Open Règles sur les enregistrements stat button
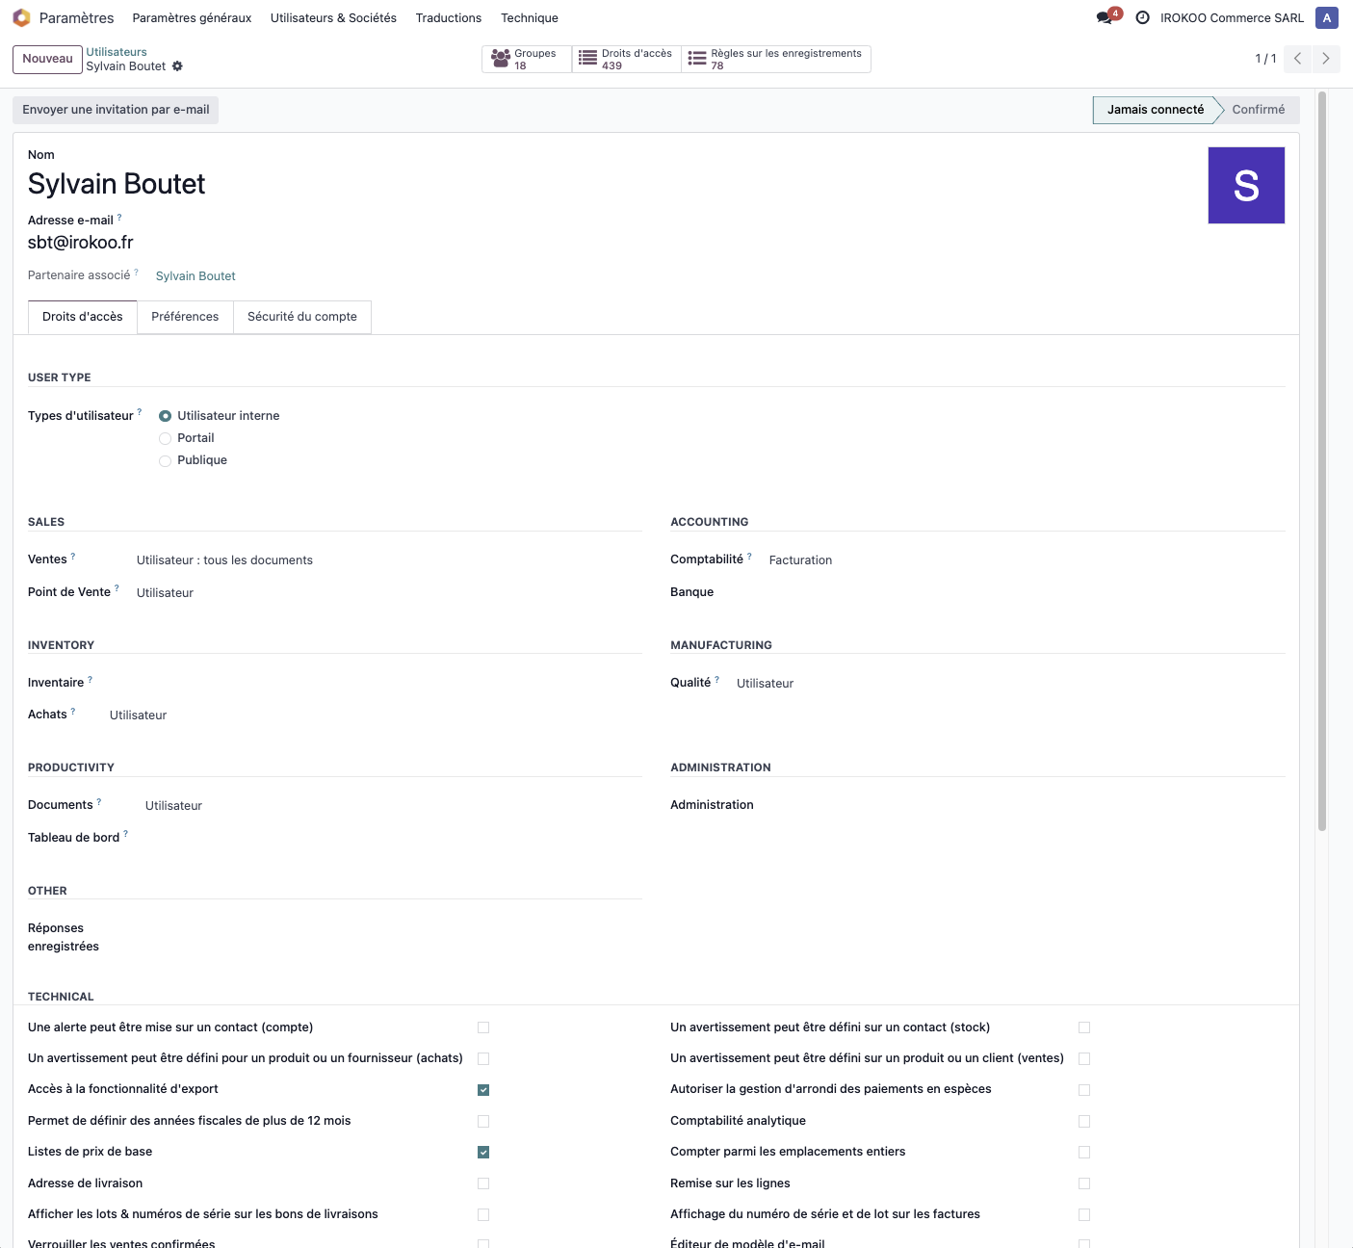 (776, 59)
